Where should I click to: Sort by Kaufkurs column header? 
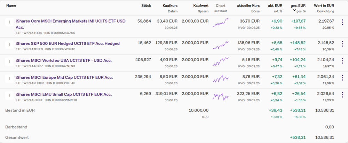tap(170, 6)
